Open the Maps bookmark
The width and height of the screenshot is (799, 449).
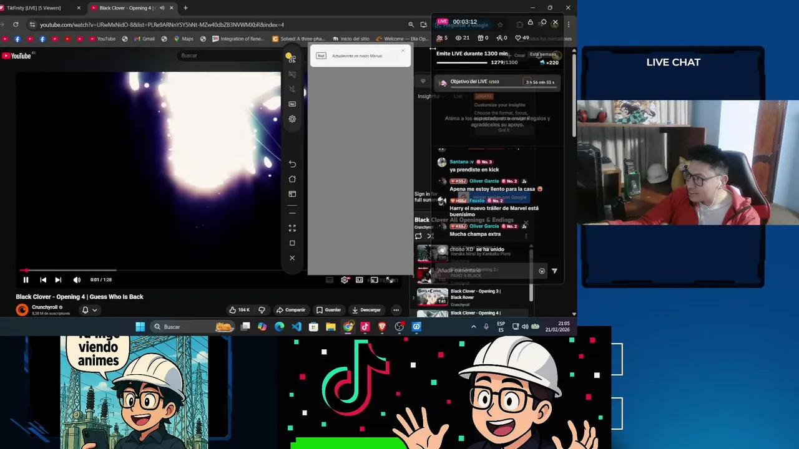[x=183, y=39]
